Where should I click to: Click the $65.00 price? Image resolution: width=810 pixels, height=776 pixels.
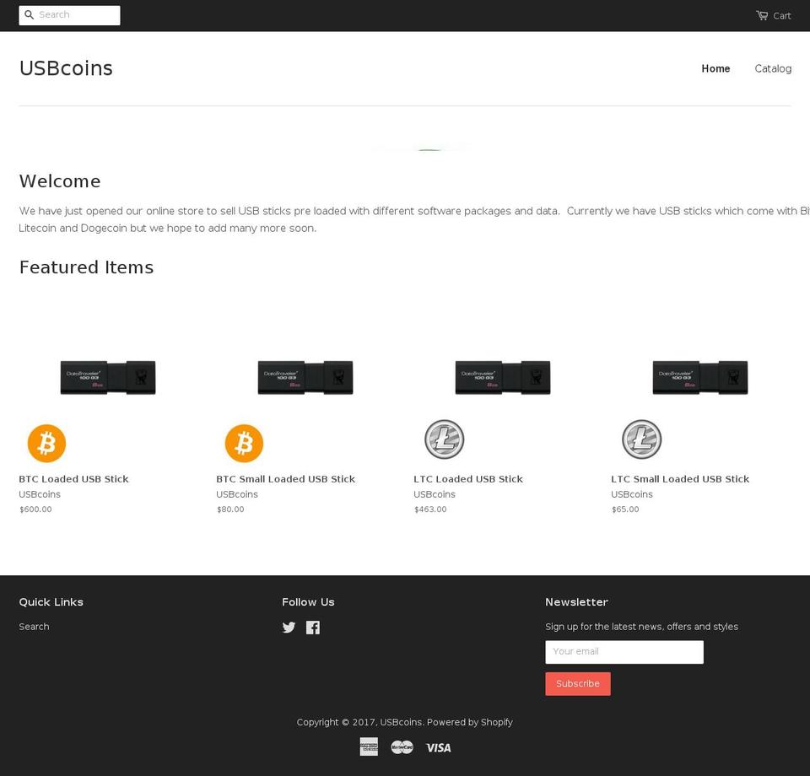tap(625, 509)
